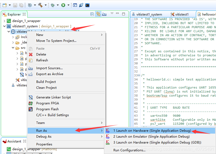216x154 pixels.
Task: Choose Program FPGA
Action: [x=66, y=103]
